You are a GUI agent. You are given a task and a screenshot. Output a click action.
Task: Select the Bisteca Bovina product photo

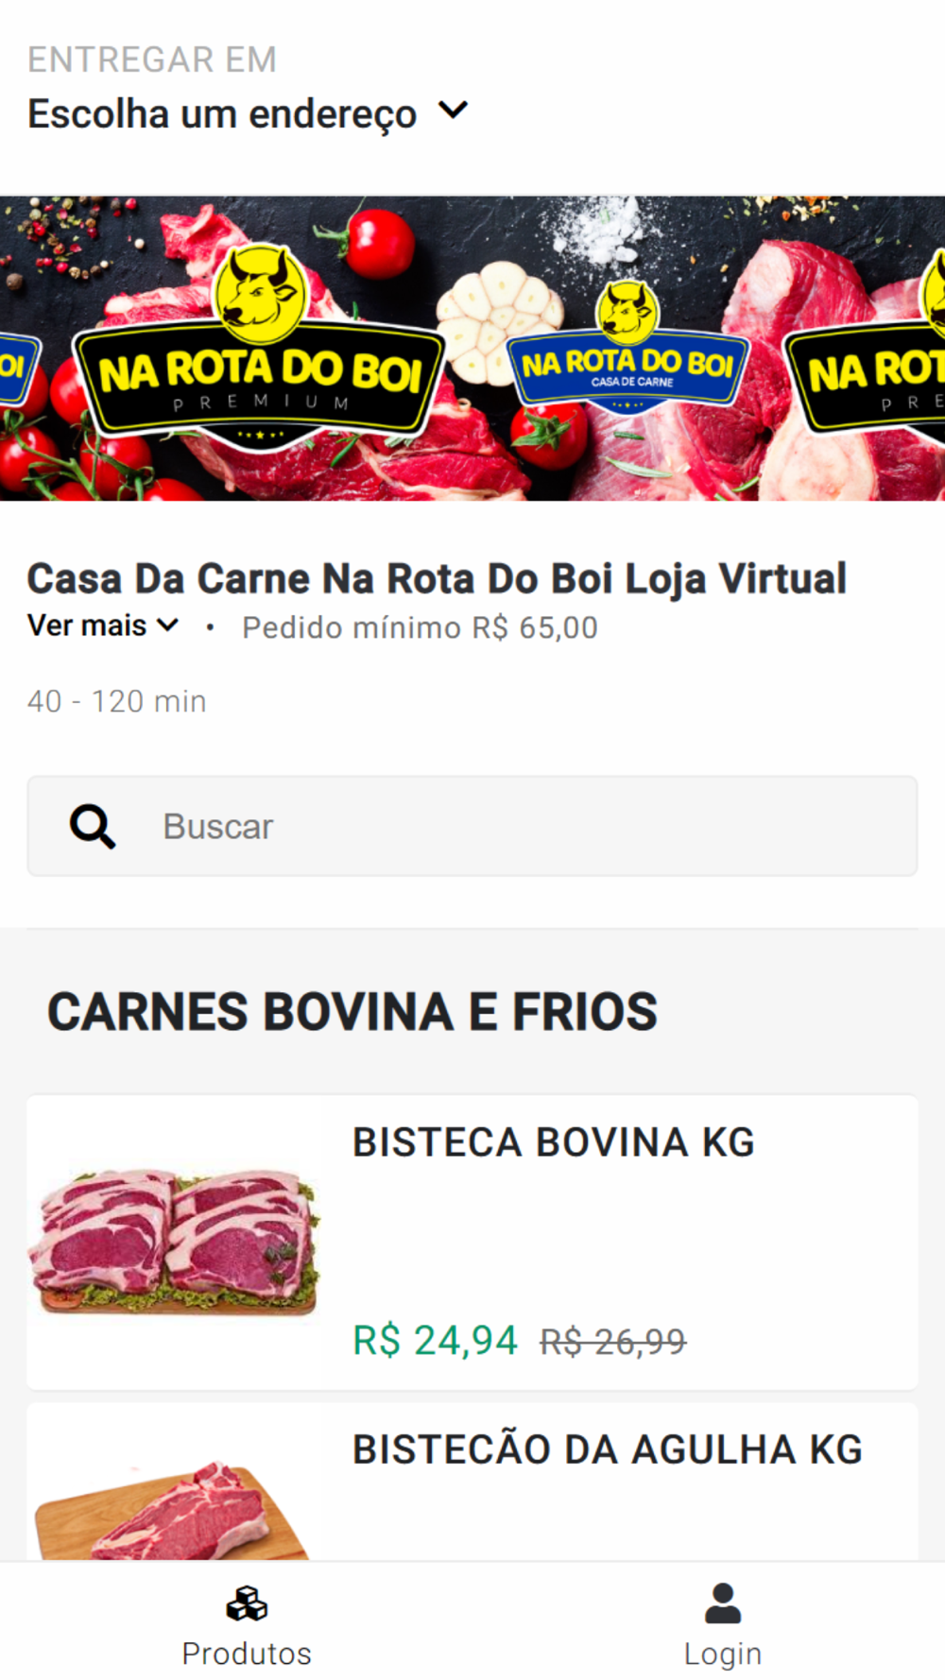(x=175, y=1242)
